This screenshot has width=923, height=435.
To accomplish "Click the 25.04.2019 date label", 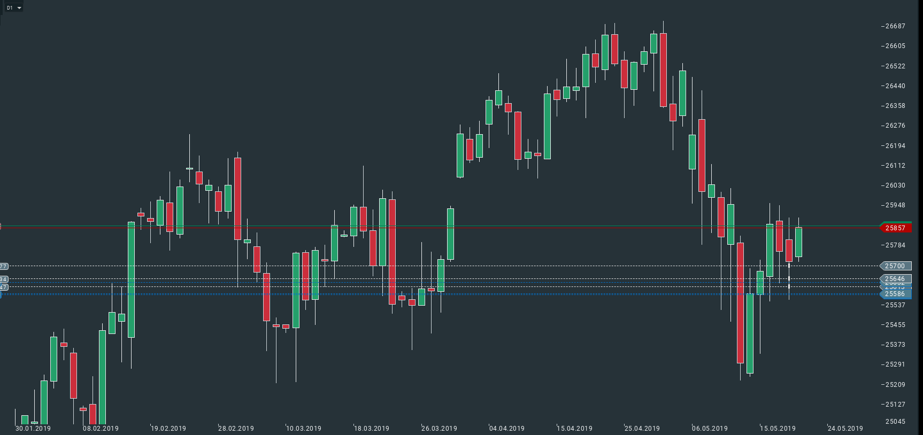I will pos(642,429).
